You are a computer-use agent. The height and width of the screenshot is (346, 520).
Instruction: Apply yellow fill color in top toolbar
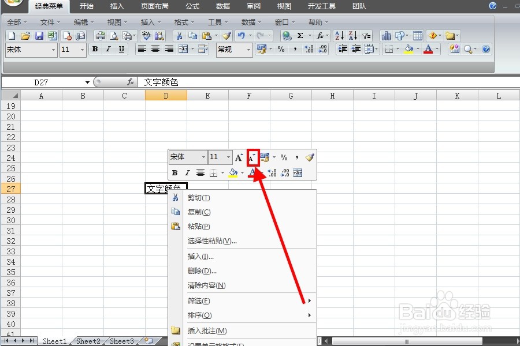[x=408, y=50]
